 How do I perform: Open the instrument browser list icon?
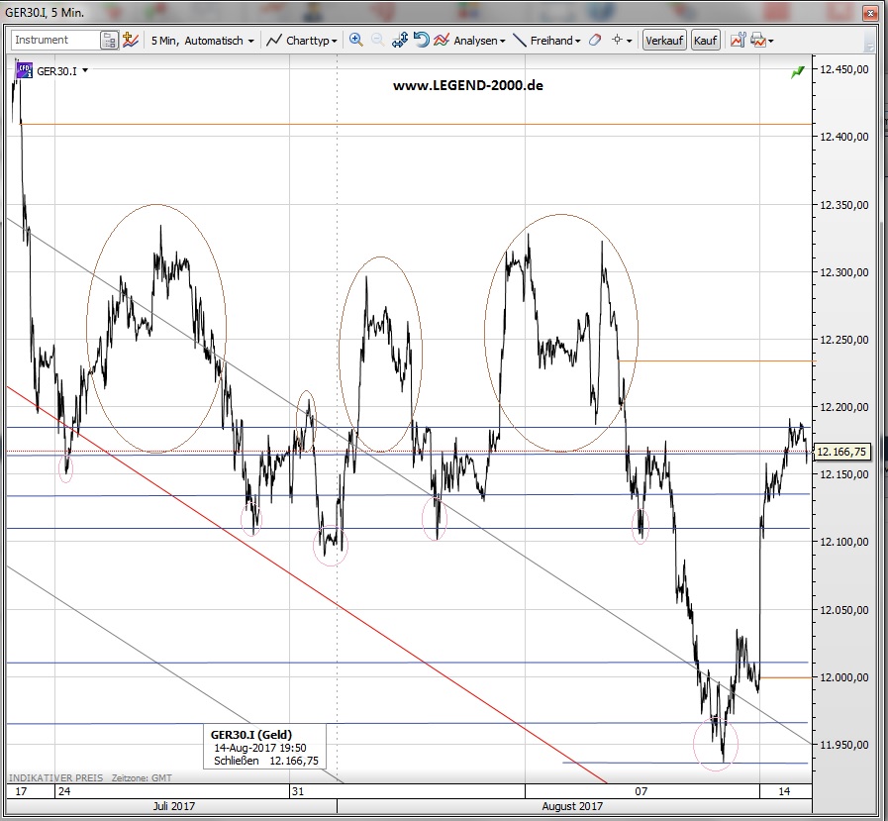pos(109,41)
